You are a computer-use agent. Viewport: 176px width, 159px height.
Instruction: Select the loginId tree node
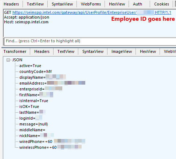pyautogui.click(x=31, y=118)
